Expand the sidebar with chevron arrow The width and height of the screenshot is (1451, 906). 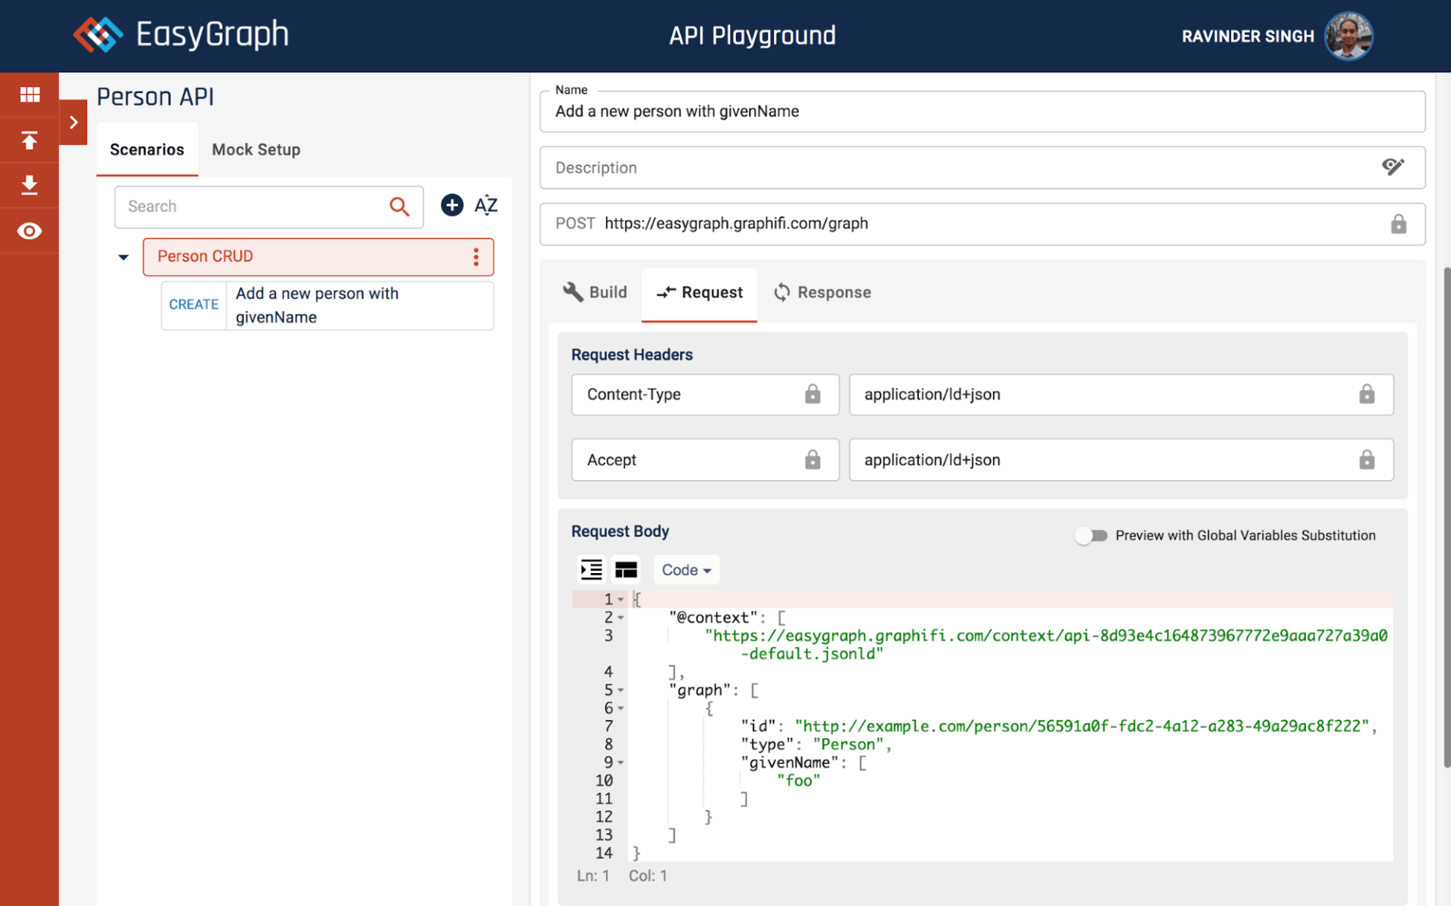(73, 122)
